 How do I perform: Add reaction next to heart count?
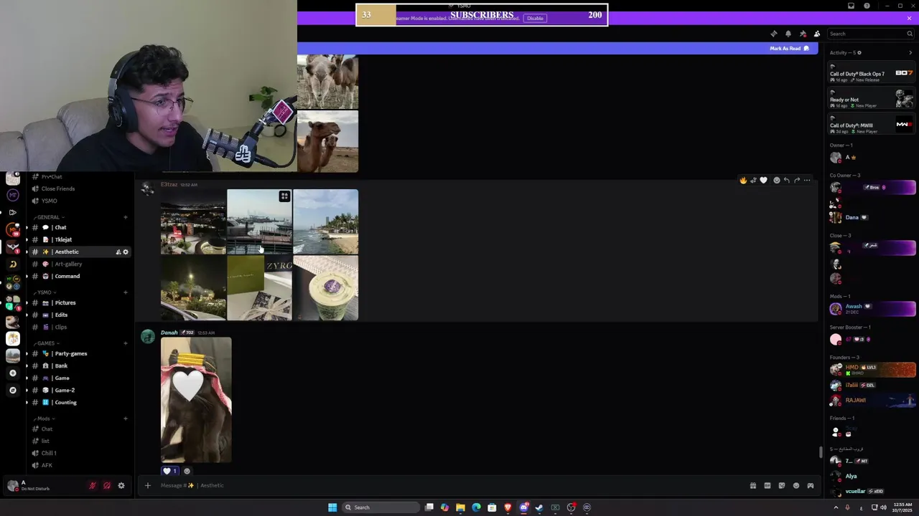pos(187,471)
